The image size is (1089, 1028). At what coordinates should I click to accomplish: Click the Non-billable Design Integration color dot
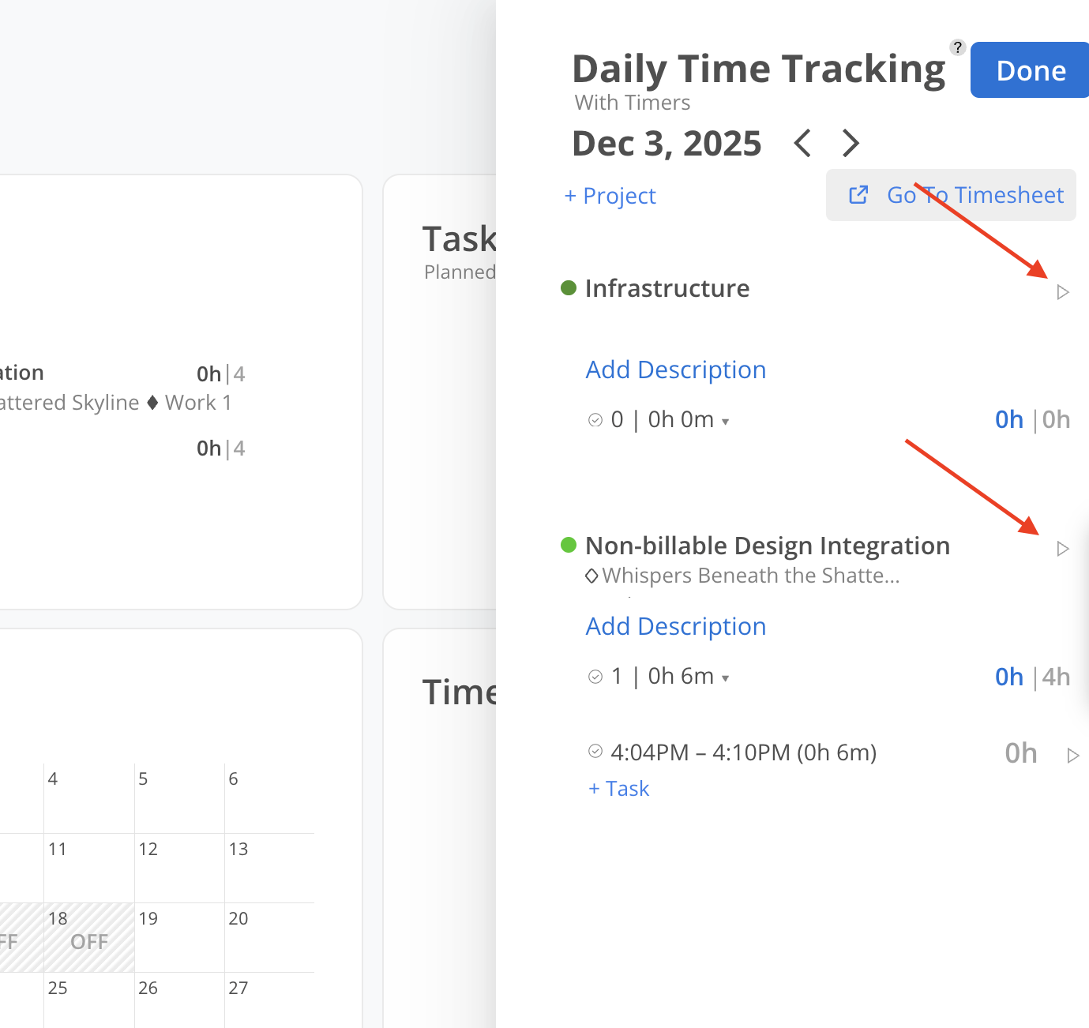pos(569,545)
